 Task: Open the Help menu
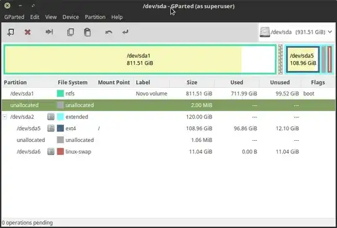click(x=117, y=17)
